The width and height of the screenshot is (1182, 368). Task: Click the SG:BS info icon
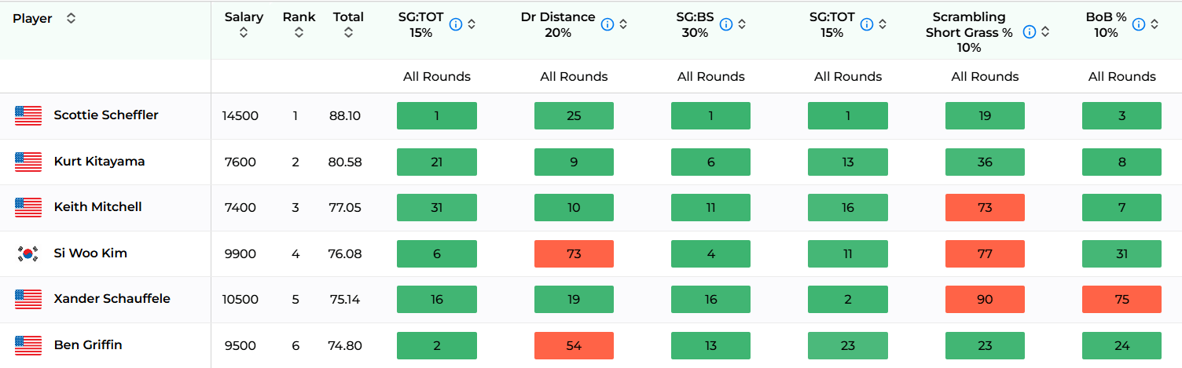pos(726,24)
